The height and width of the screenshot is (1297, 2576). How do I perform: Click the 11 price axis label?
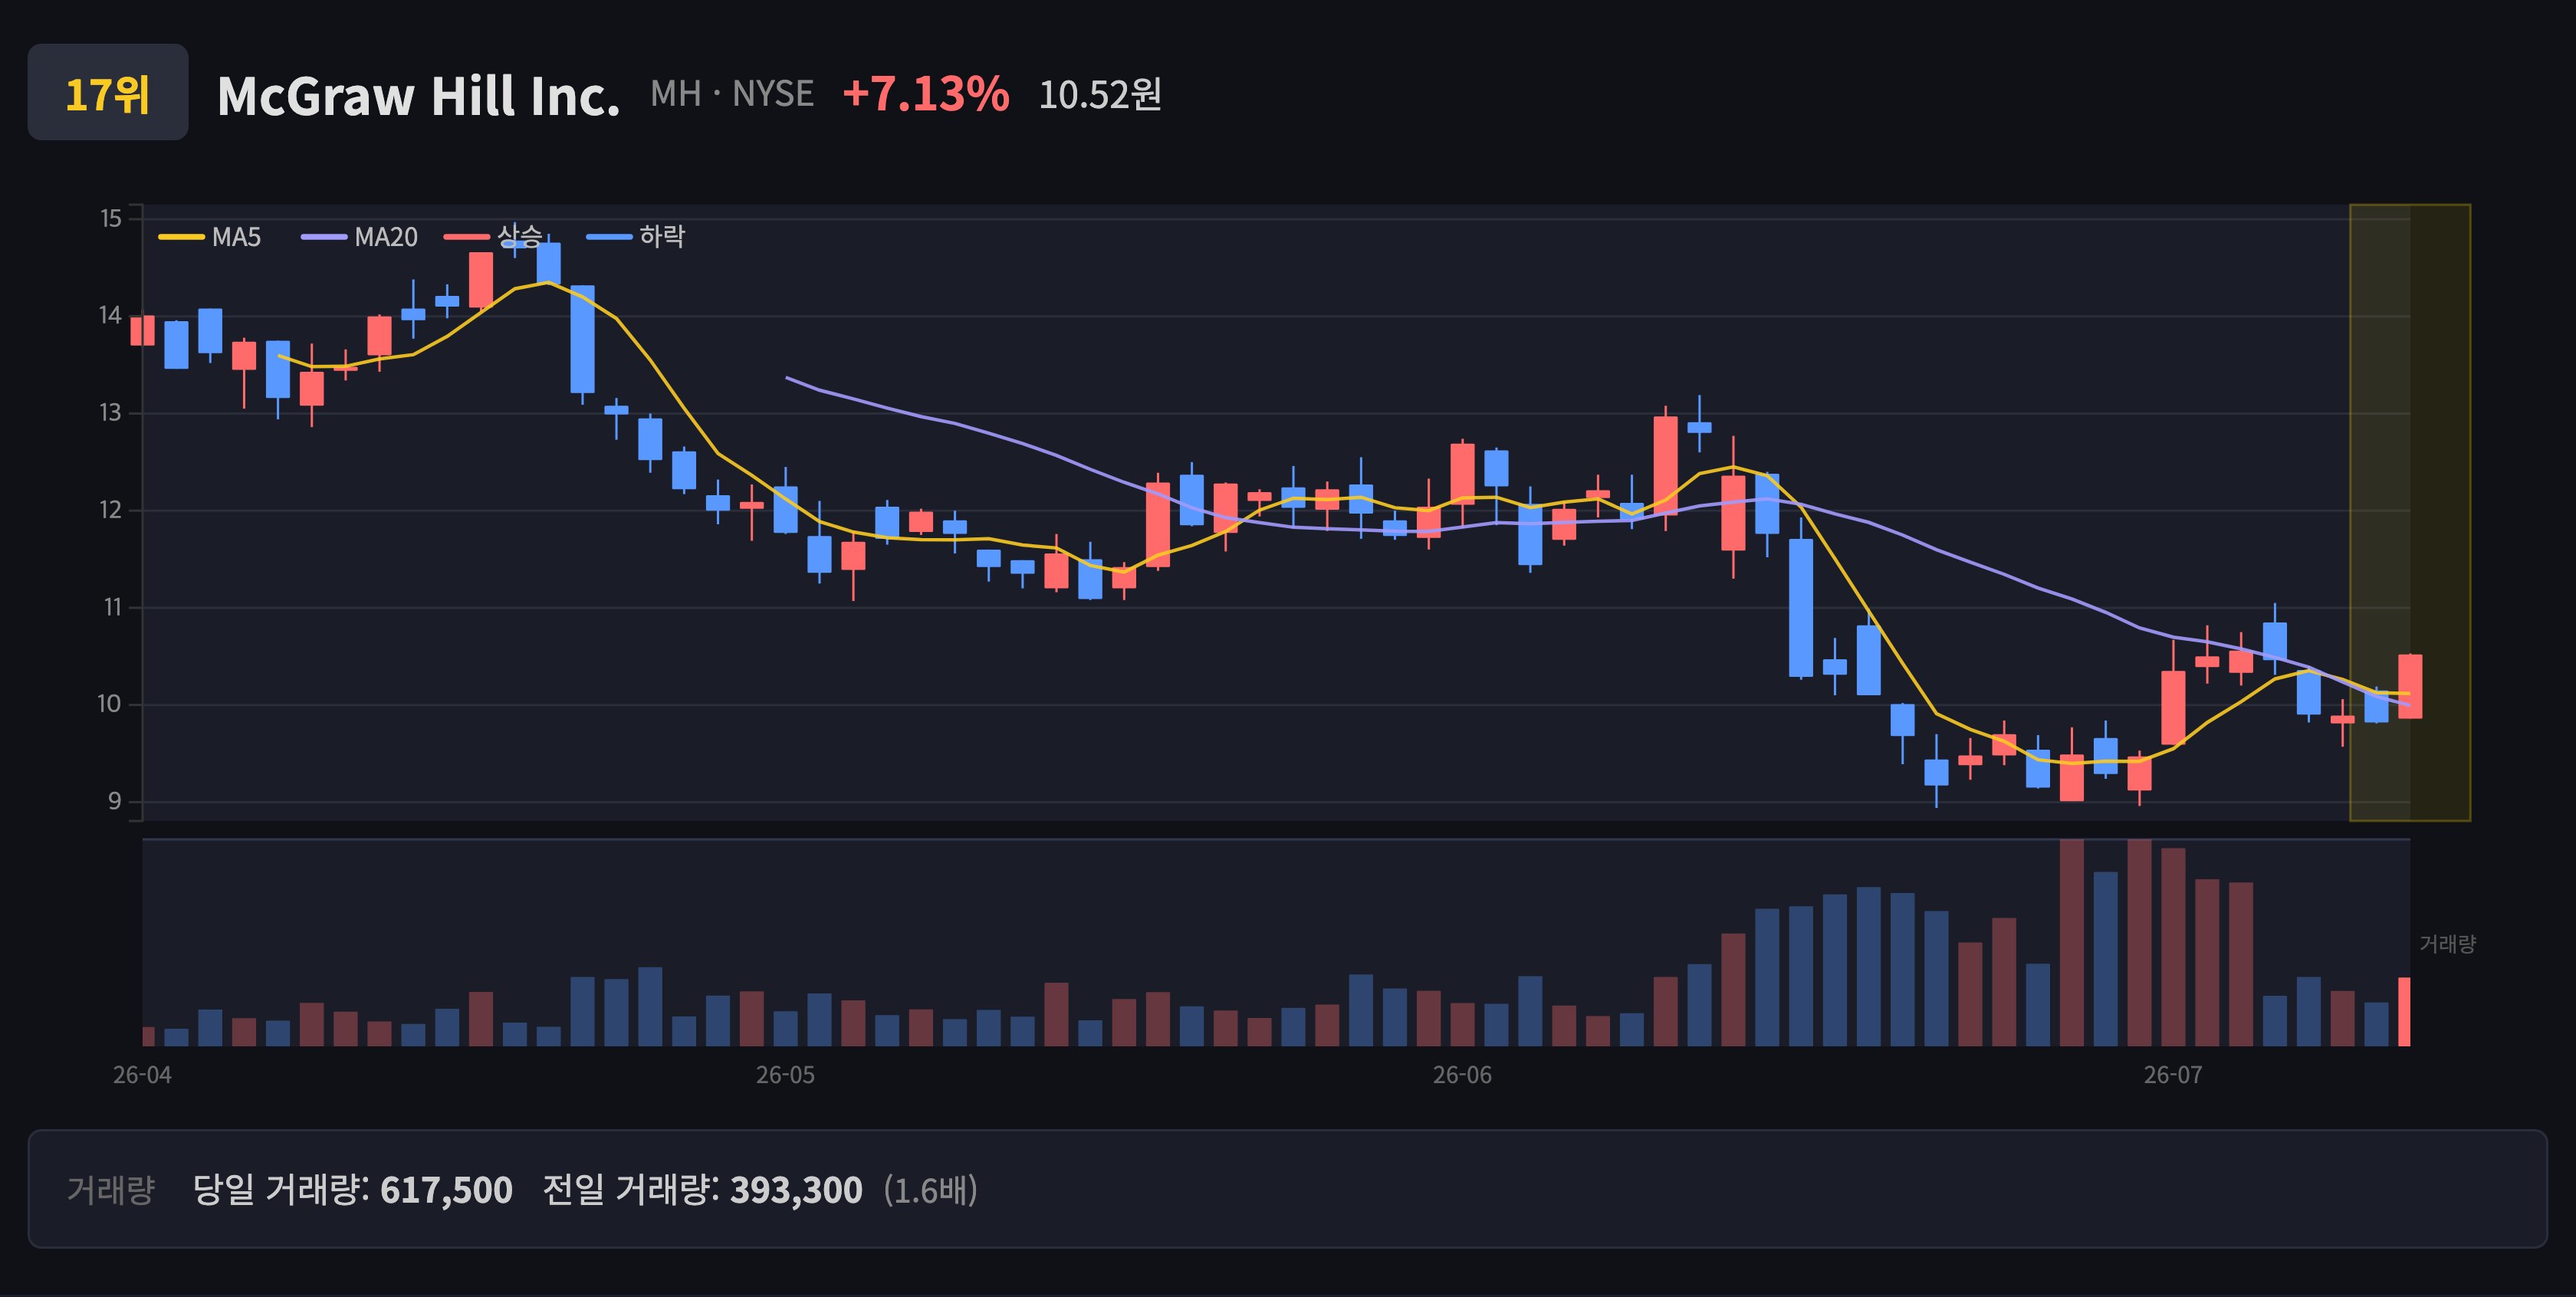tap(111, 606)
